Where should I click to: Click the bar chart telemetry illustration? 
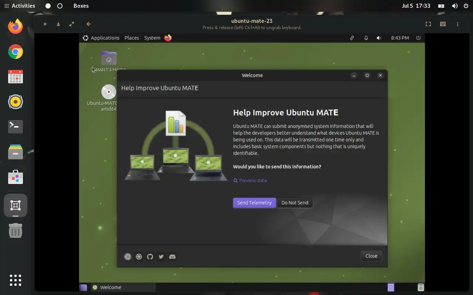[x=176, y=123]
